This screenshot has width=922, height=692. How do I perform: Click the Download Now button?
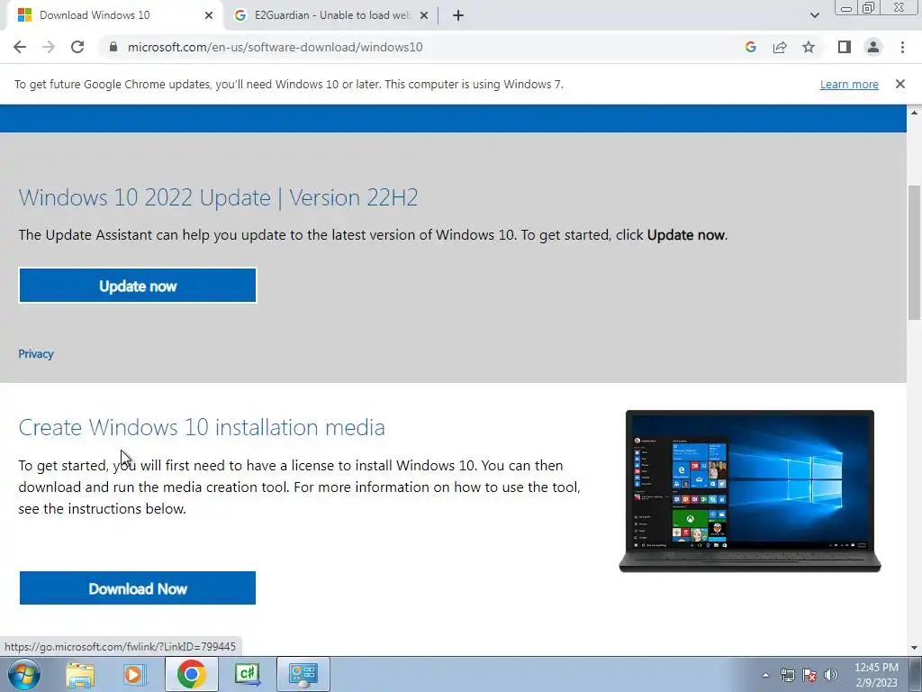[x=138, y=587]
